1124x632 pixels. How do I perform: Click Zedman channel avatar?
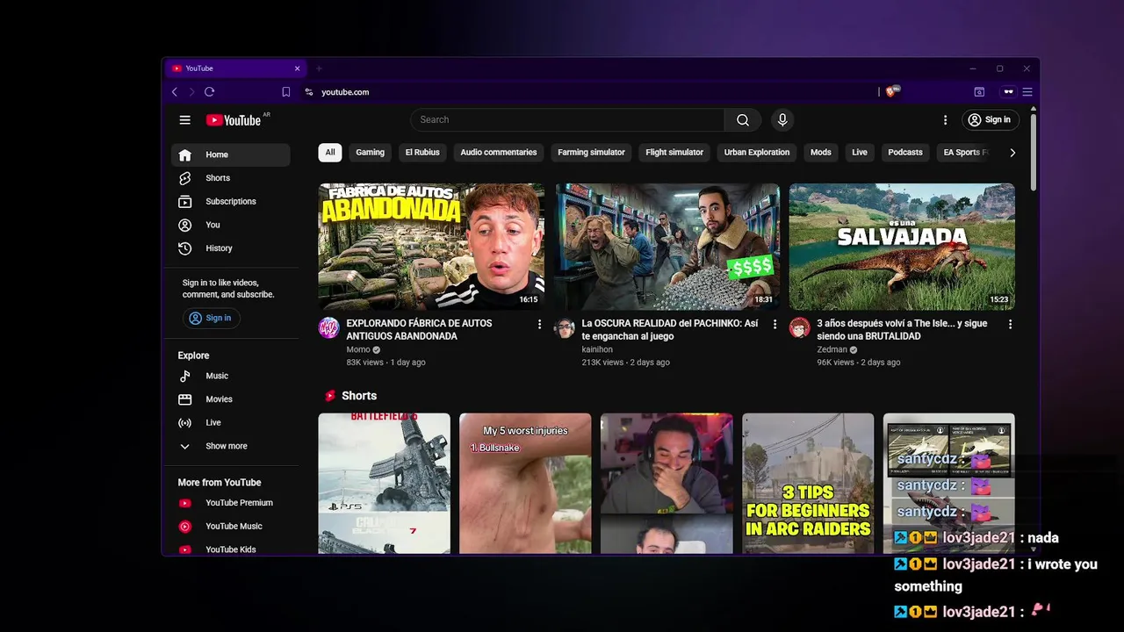pos(799,328)
